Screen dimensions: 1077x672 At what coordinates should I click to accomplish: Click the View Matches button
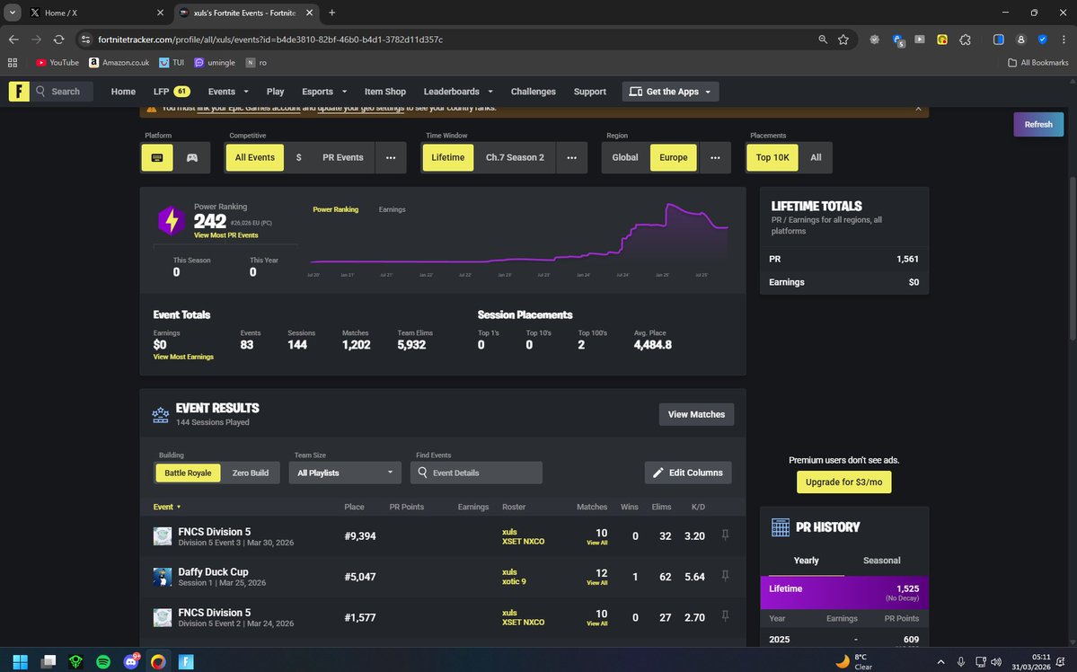tap(696, 414)
